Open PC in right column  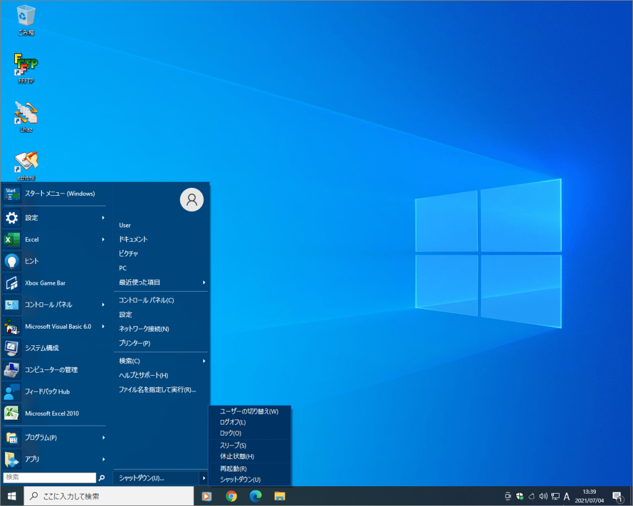(x=123, y=268)
